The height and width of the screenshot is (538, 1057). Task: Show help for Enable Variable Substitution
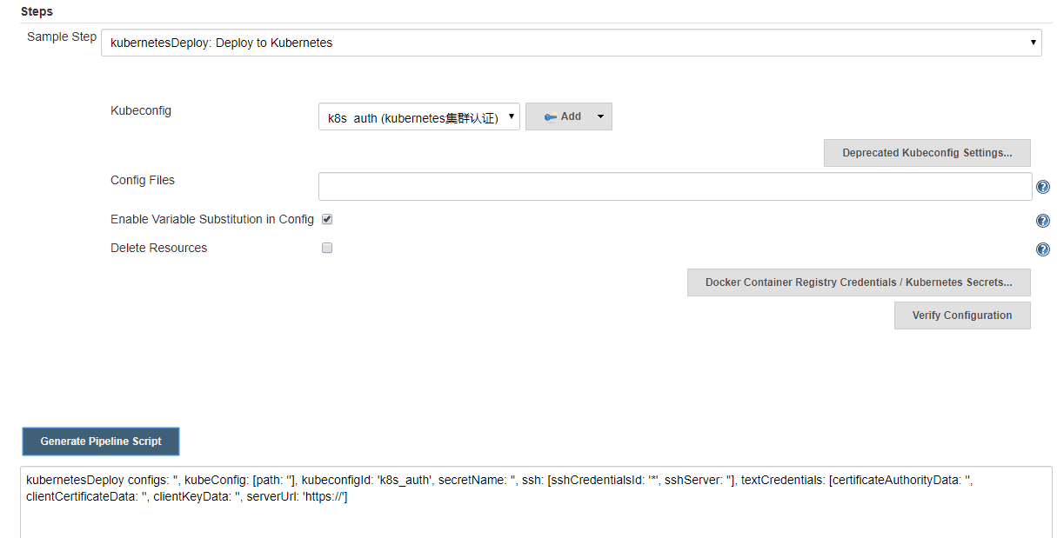point(1043,221)
